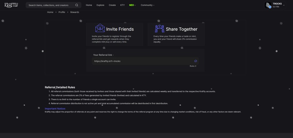Open the Create menu item
The width and height of the screenshot is (293, 138).
[112, 5]
